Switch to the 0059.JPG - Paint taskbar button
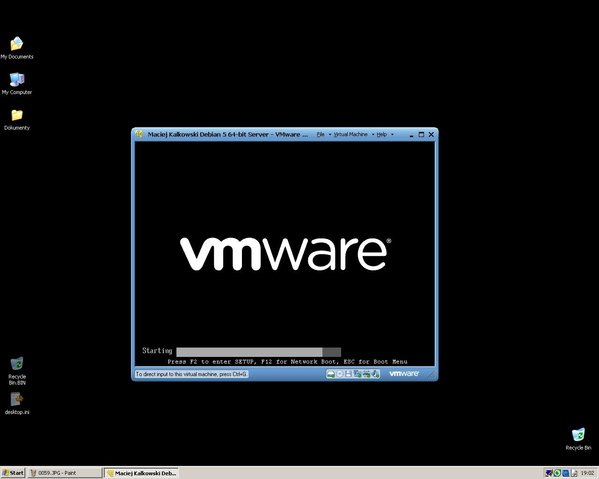The image size is (599, 479). [65, 473]
